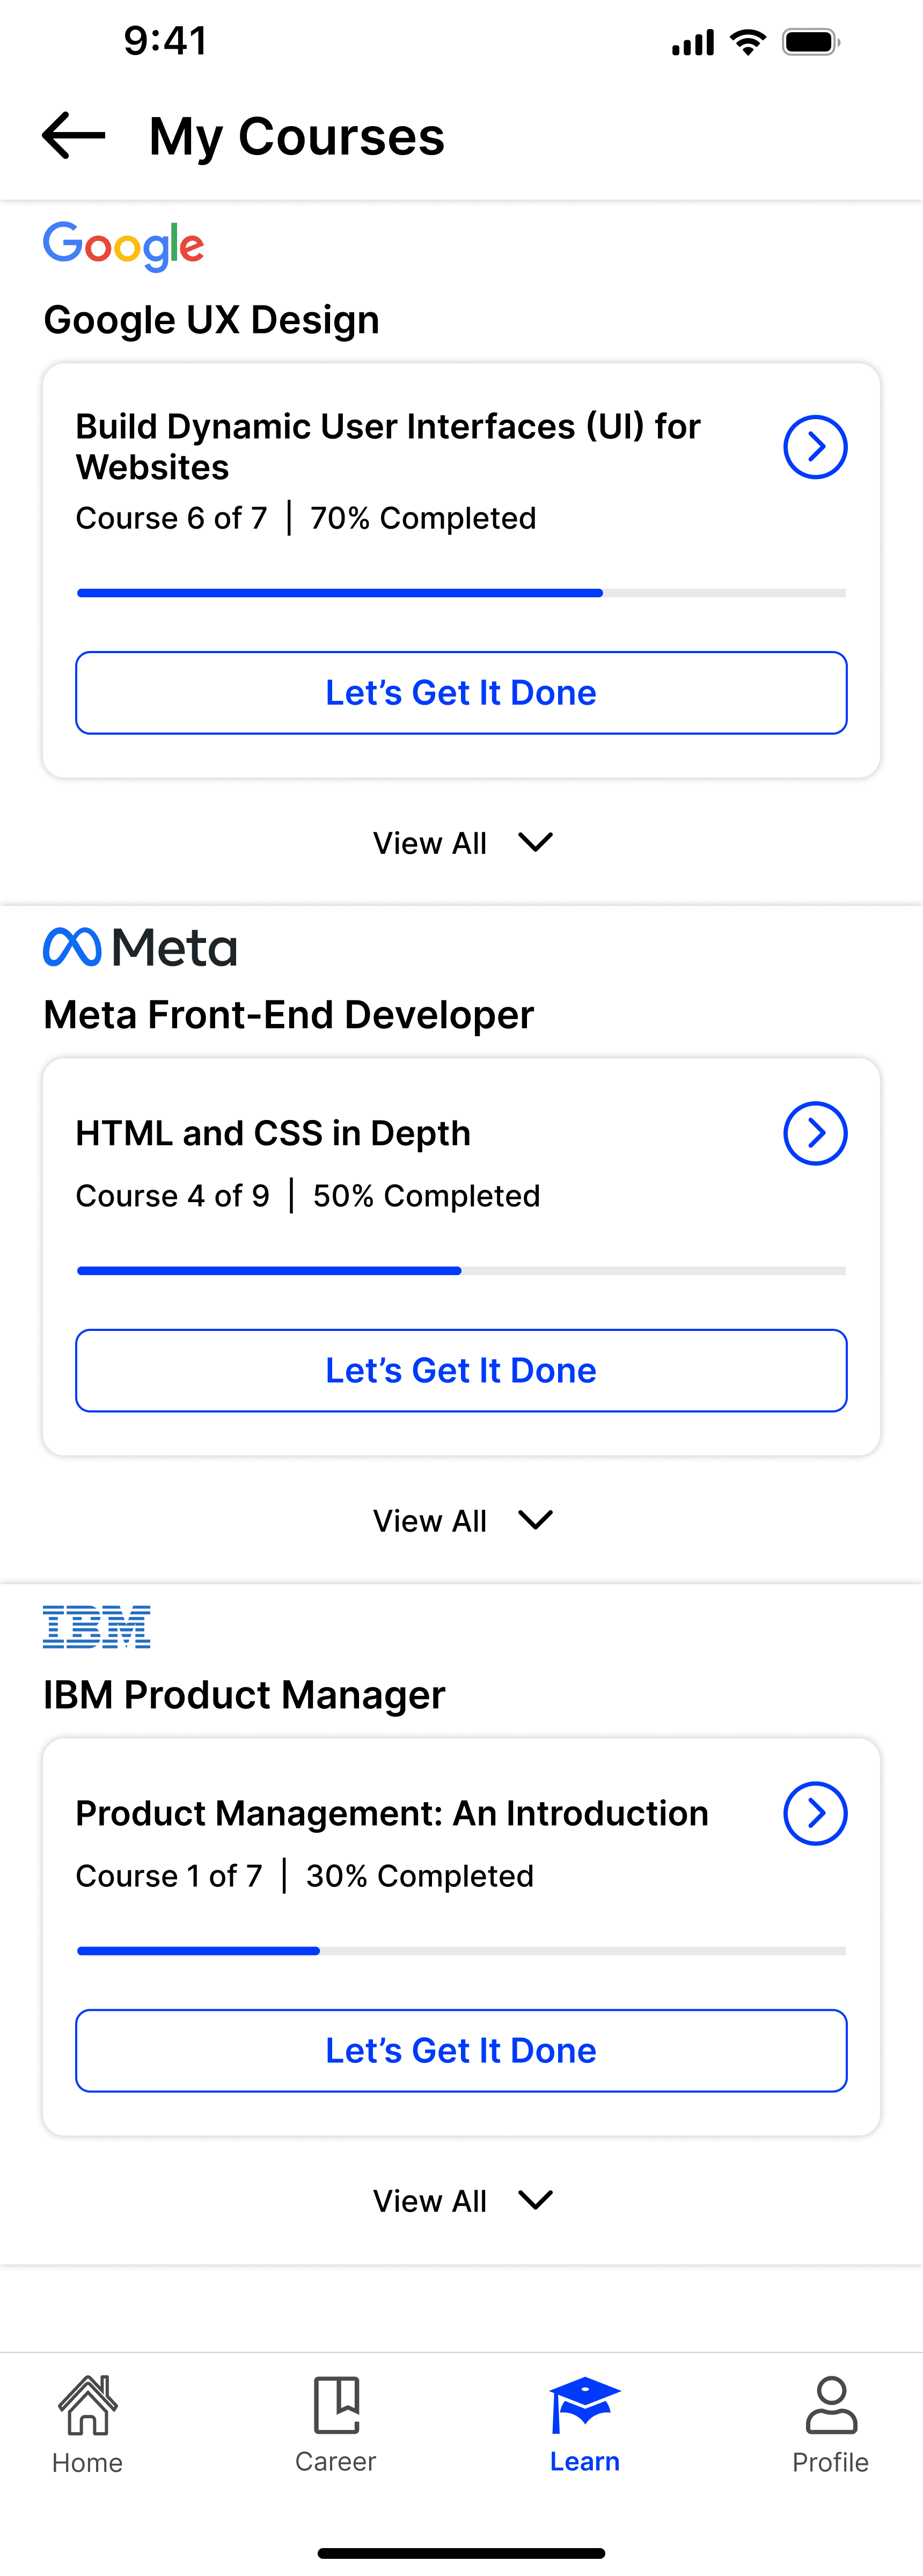Click the 70% completed progress bar
Image resolution: width=923 pixels, height=2576 pixels.
(x=461, y=593)
